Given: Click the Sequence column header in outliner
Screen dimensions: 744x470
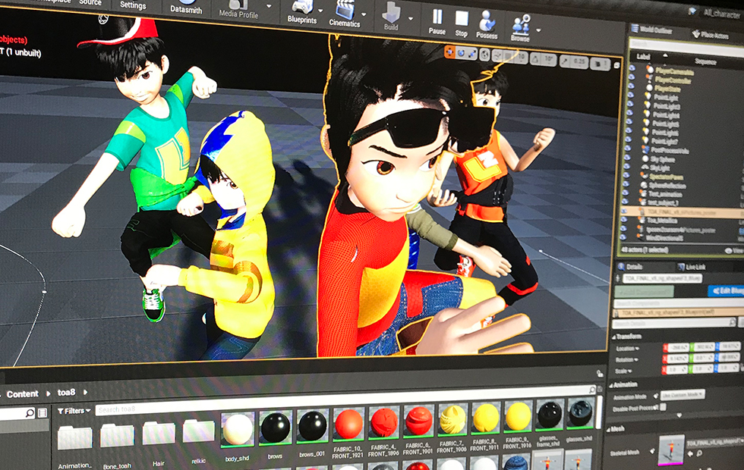Looking at the screenshot, I should tap(705, 61).
